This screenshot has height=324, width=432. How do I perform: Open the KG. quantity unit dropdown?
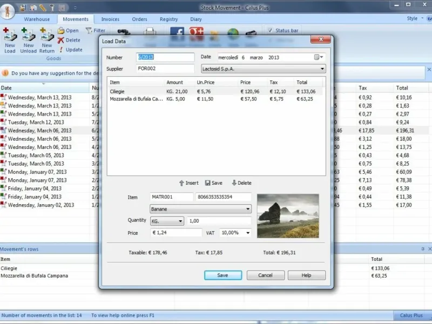180,221
